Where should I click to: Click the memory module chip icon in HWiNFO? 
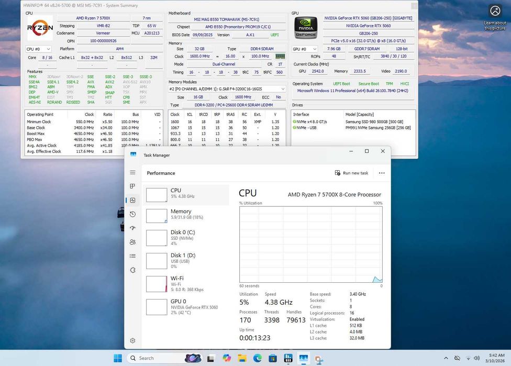pos(280,57)
